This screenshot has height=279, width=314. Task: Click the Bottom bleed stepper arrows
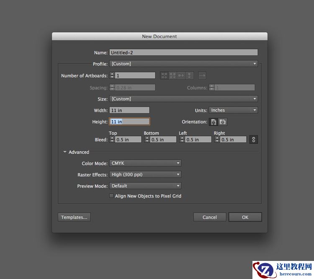[147, 139]
